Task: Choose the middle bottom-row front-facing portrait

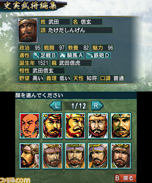Action: click(75, 156)
